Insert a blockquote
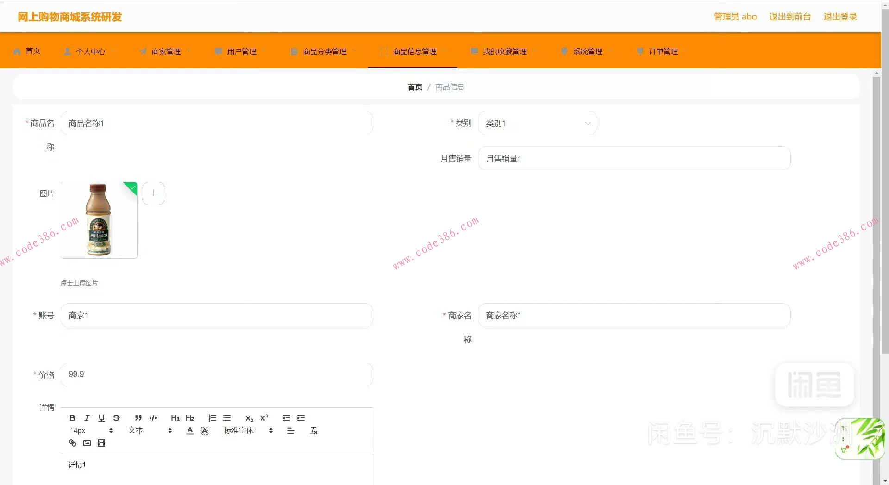 [138, 418]
